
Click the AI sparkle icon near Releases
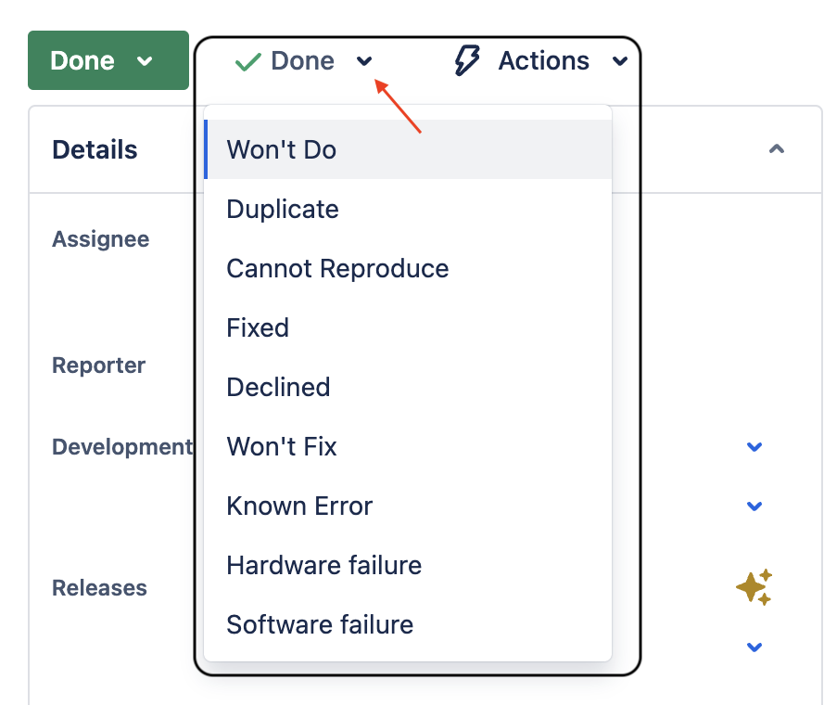[754, 586]
